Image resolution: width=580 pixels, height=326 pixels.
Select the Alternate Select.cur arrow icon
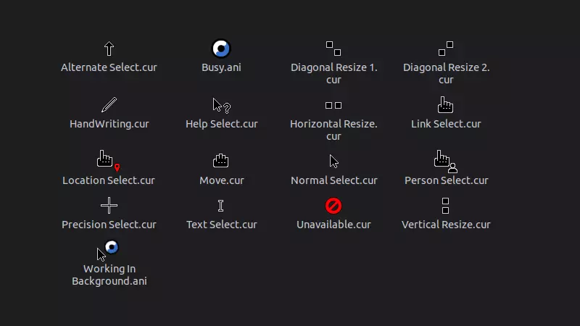[x=109, y=49]
